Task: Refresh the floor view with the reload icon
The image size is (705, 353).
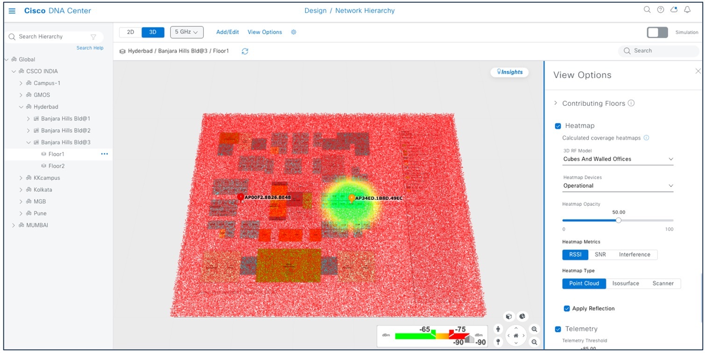Action: 245,51
